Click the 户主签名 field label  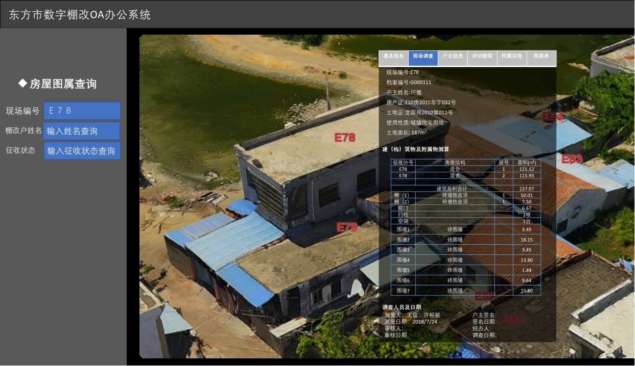tap(484, 315)
